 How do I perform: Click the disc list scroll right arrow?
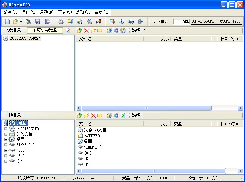pyautogui.click(x=240, y=108)
